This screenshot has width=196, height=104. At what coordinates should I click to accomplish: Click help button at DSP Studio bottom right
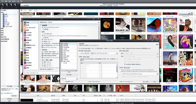coord(155,82)
